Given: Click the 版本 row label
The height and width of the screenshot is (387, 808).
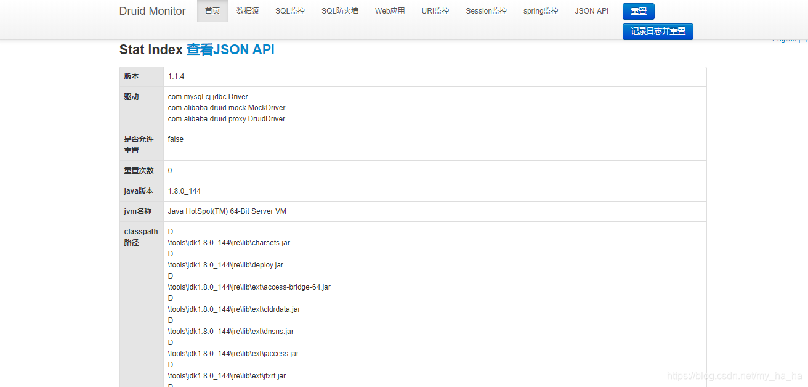Looking at the screenshot, I should [x=131, y=76].
